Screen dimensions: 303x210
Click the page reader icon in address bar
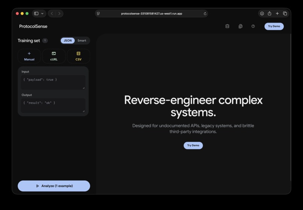tap(98, 14)
